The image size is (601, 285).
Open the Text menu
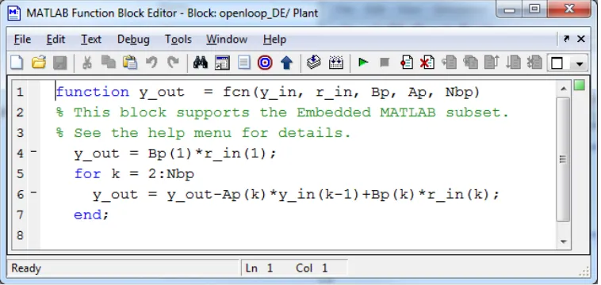pyautogui.click(x=91, y=40)
